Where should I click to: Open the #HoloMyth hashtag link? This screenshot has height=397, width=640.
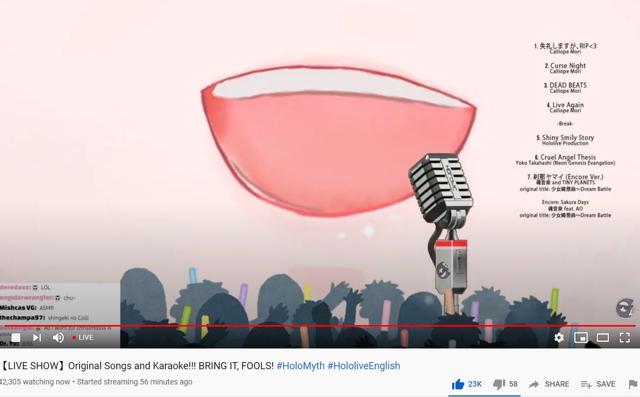[x=300, y=365]
